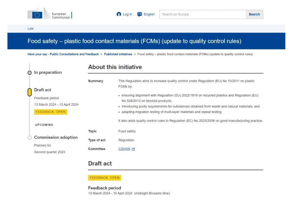Click FEEDBACK: OPEN badge under Draft act heading
This screenshot has width=294, height=200.
[104, 178]
